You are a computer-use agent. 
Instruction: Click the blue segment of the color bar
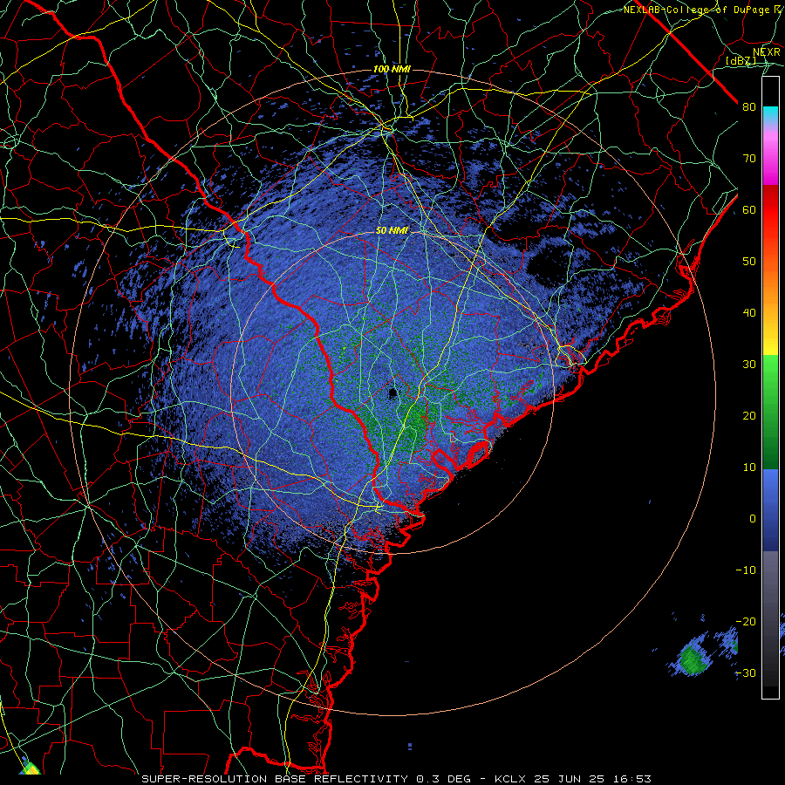(x=770, y=510)
